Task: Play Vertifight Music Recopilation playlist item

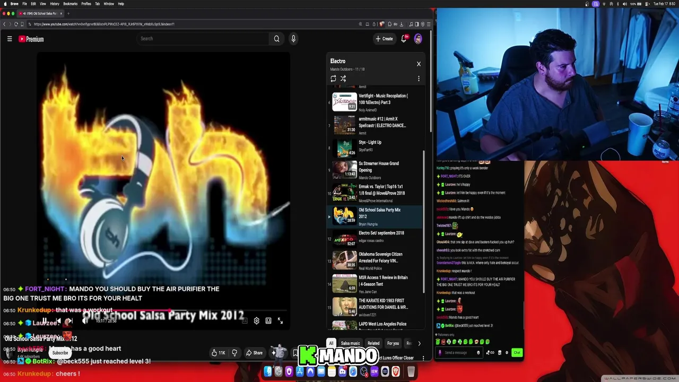Action: click(376, 101)
